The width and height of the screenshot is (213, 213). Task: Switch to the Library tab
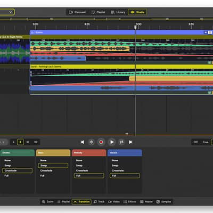118,12
